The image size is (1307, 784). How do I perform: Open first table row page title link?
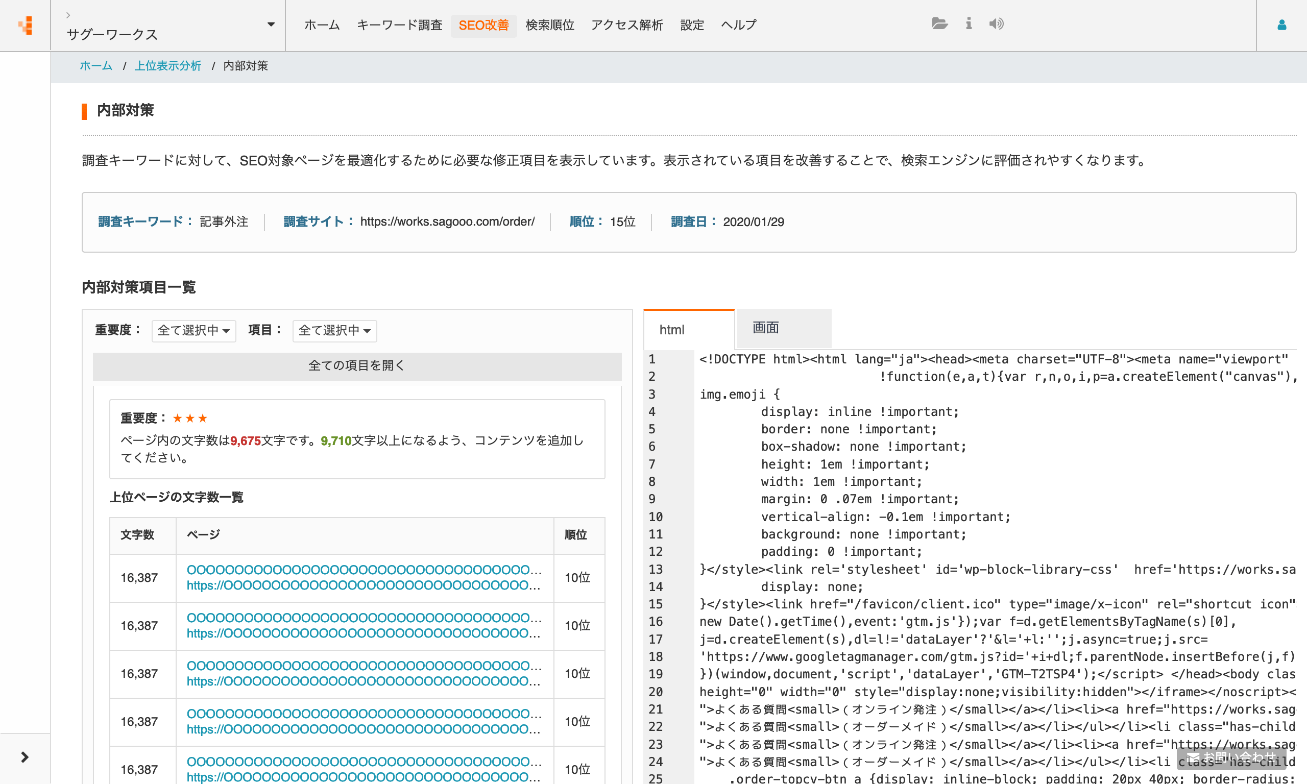(364, 570)
